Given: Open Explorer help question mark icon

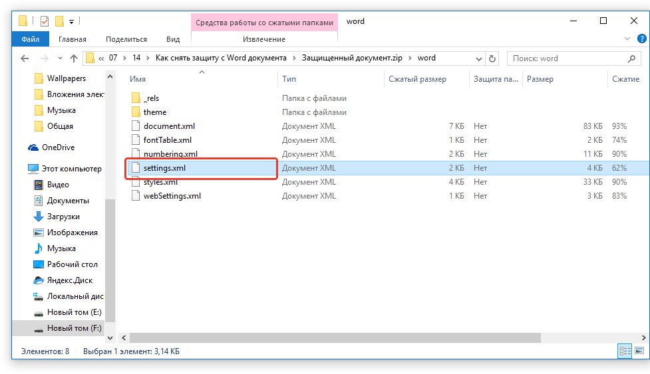Looking at the screenshot, I should [x=642, y=39].
